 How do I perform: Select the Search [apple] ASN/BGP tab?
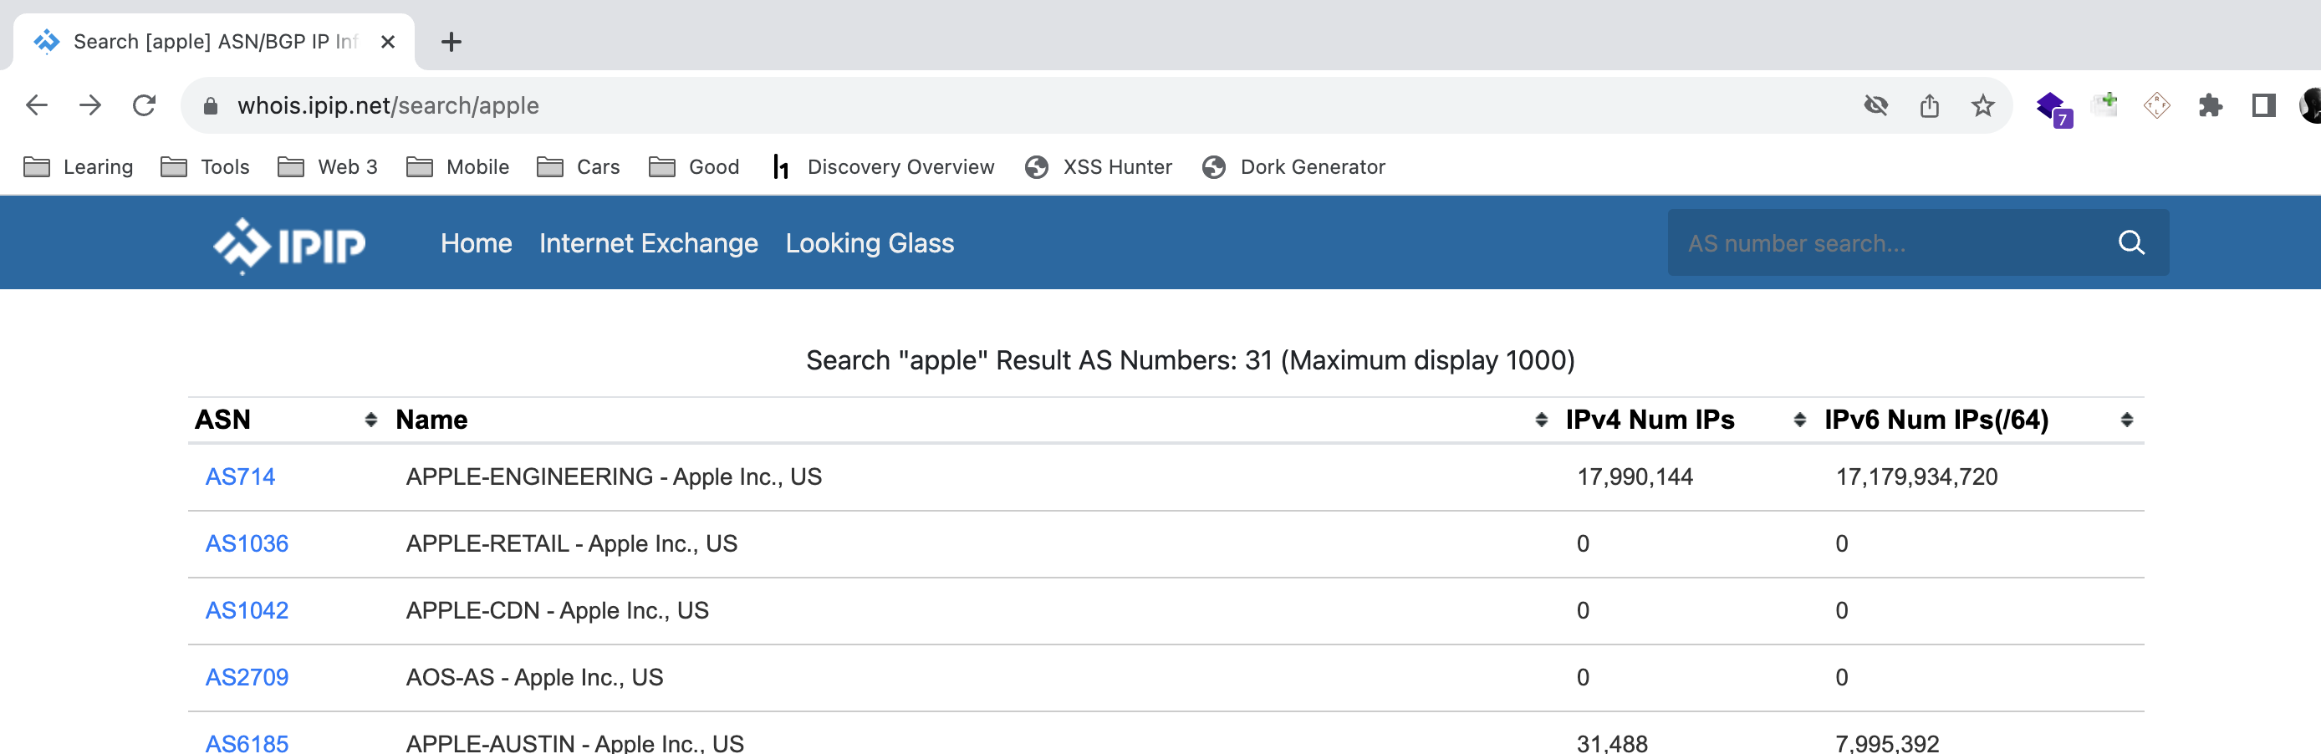pyautogui.click(x=214, y=42)
